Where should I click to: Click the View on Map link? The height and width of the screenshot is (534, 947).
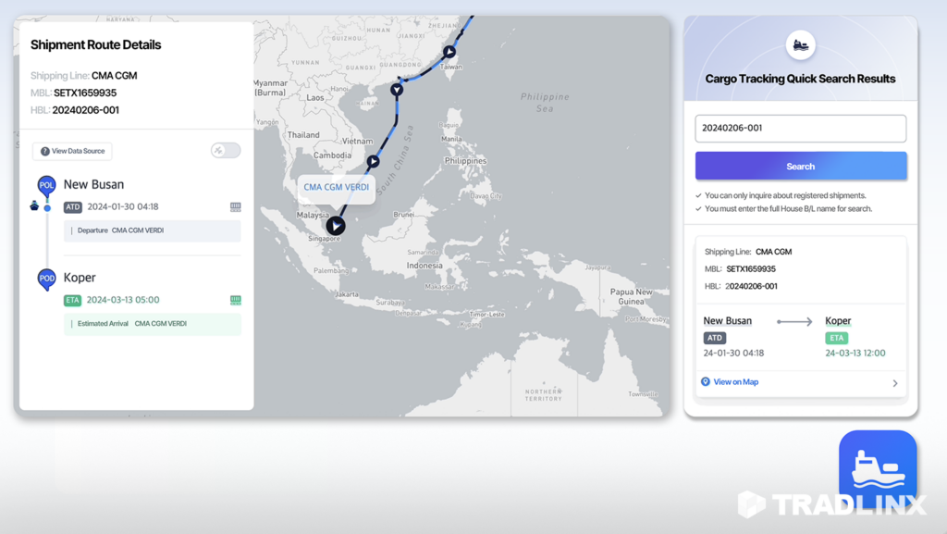pyautogui.click(x=735, y=382)
